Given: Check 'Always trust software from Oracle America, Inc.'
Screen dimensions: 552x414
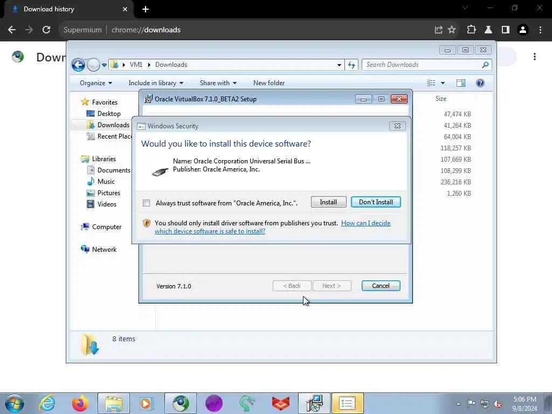Looking at the screenshot, I should (146, 203).
